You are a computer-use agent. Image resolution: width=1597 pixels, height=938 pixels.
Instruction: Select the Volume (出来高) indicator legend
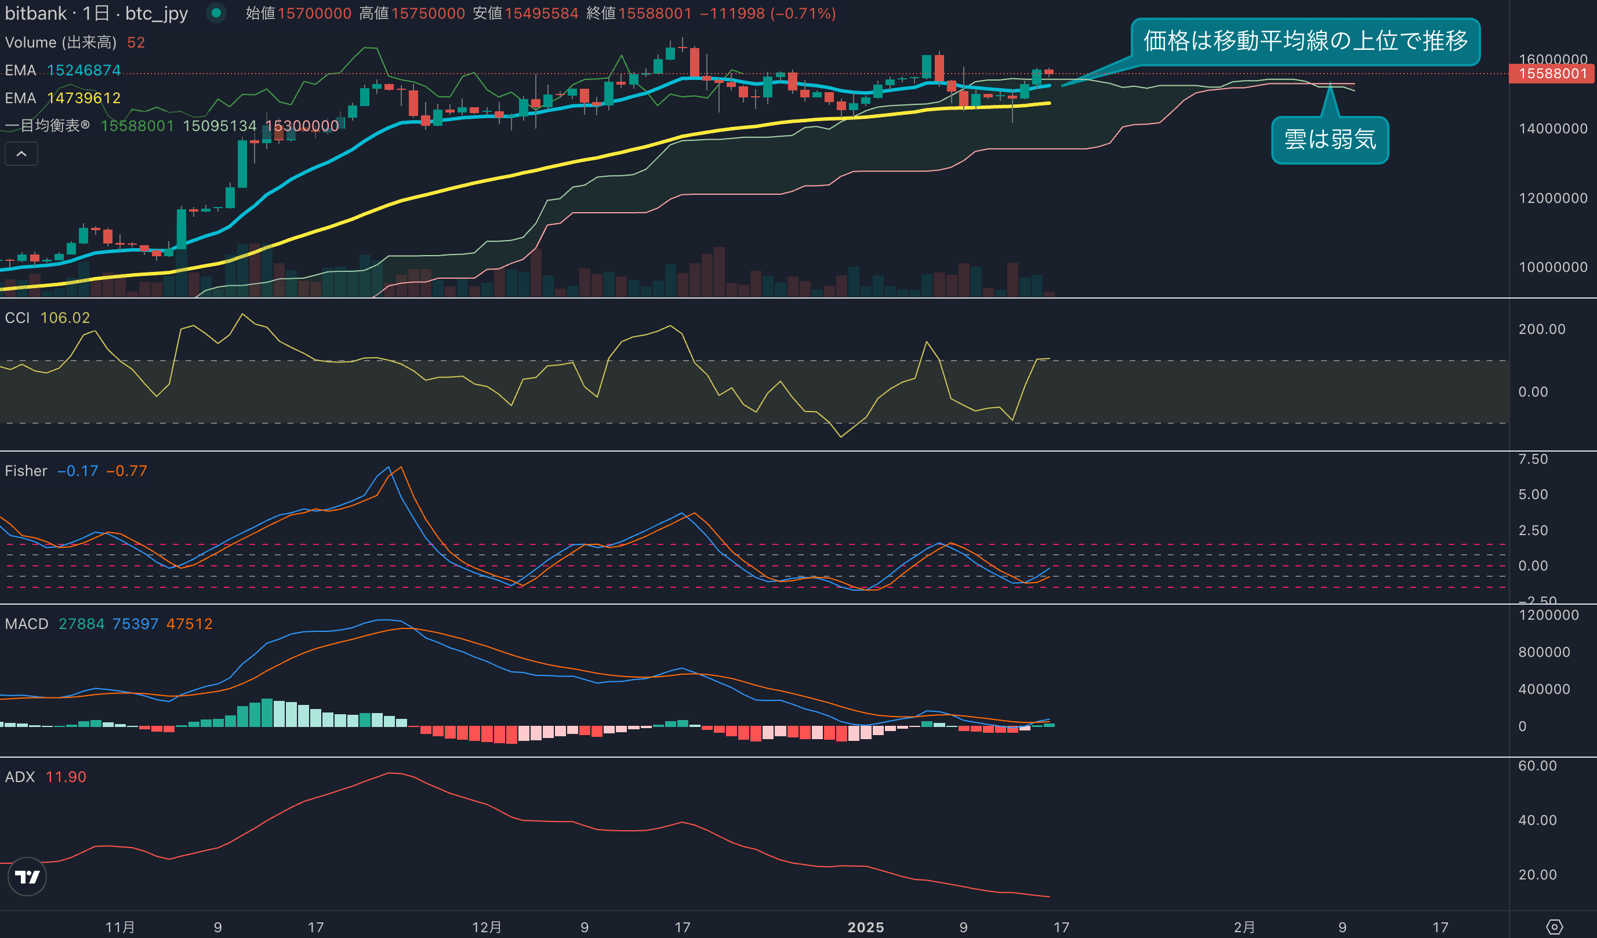[61, 42]
